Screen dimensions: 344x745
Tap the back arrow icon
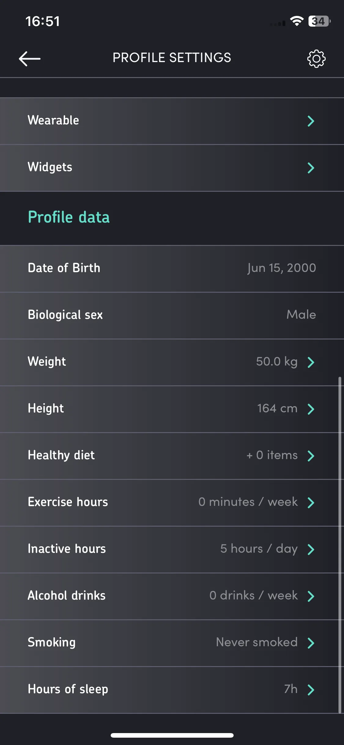[x=30, y=58]
